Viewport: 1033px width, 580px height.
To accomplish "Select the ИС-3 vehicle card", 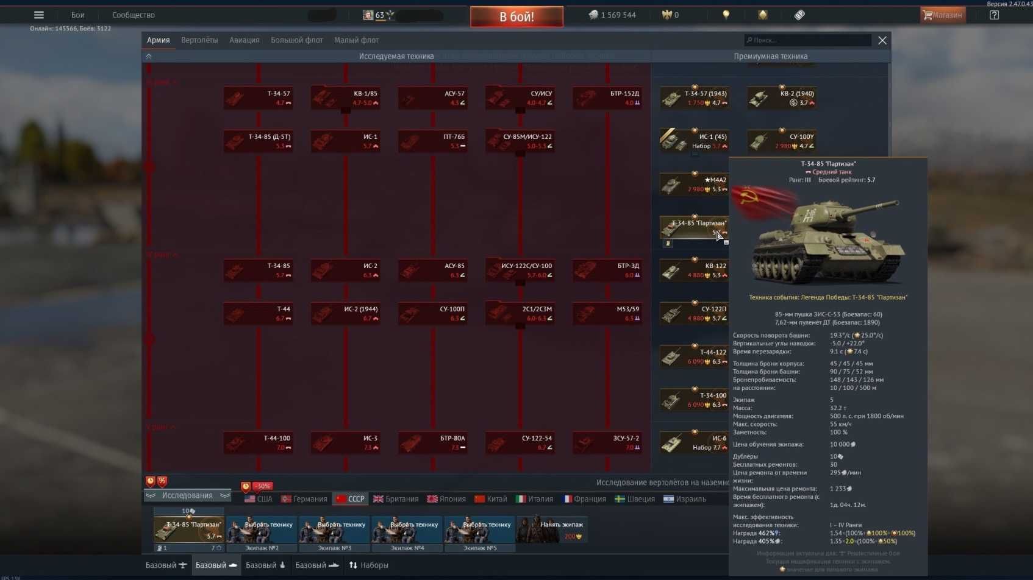I will [345, 443].
